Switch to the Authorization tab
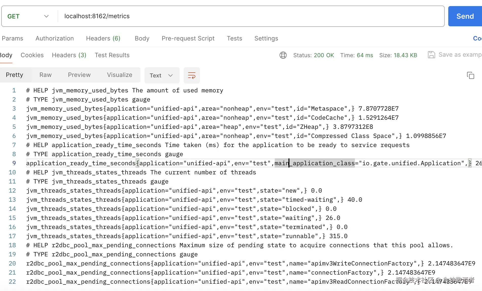Screen dimensions: 482x291 [x=55, y=38]
